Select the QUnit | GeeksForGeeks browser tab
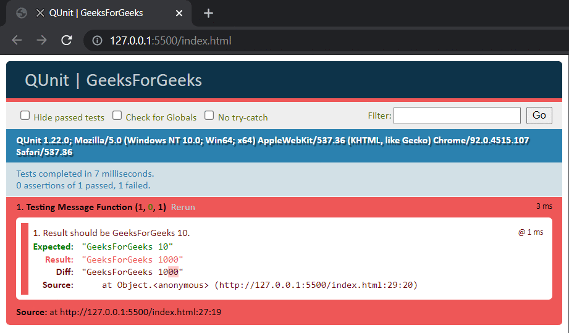Image resolution: width=569 pixels, height=333 pixels. pyautogui.click(x=96, y=13)
